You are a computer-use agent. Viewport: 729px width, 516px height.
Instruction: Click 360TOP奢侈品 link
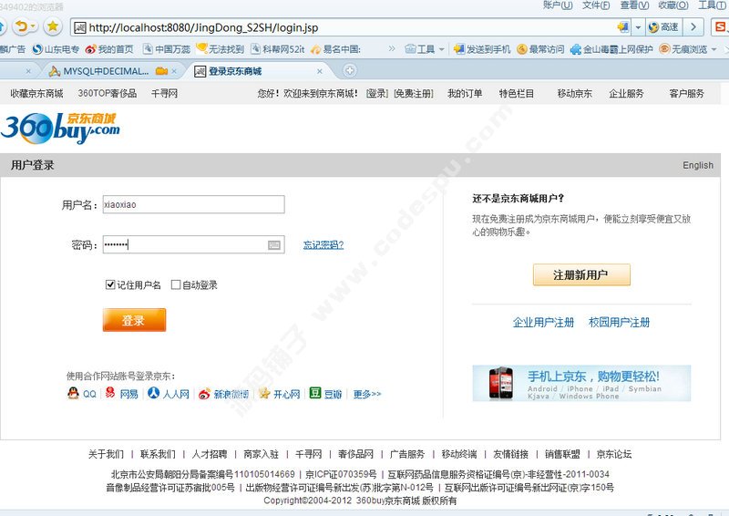[108, 94]
